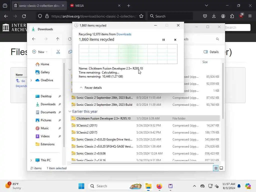Screen dimensions: 256x192
Task: Show hidden system tray icons
Action: coord(194,186)
